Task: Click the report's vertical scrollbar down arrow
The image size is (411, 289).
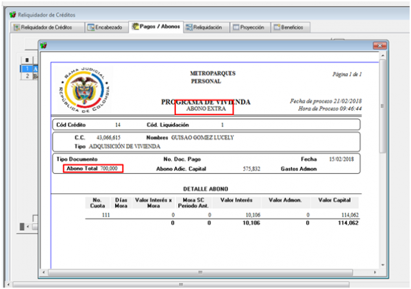Action: point(383,265)
